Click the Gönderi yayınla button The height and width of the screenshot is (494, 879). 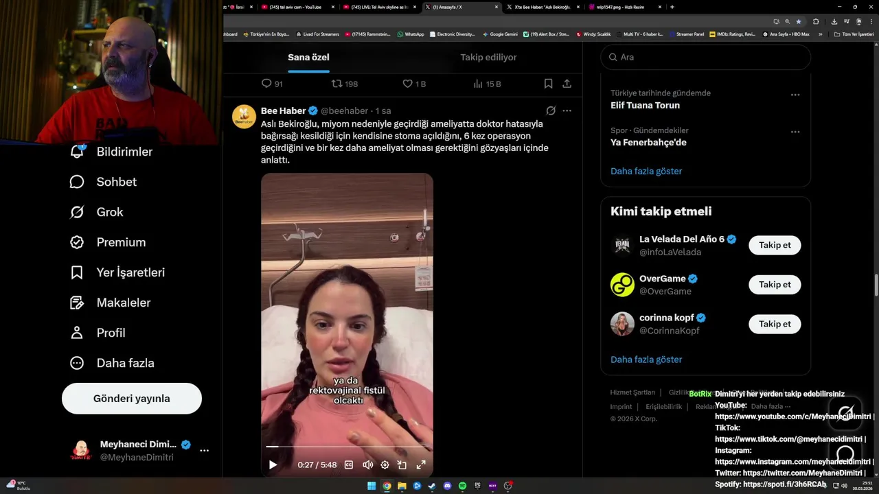tap(132, 399)
